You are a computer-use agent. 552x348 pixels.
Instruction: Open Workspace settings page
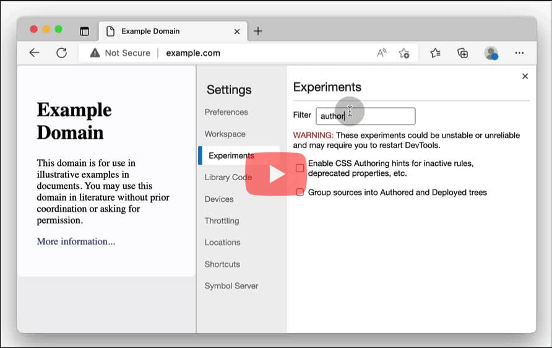(x=225, y=134)
